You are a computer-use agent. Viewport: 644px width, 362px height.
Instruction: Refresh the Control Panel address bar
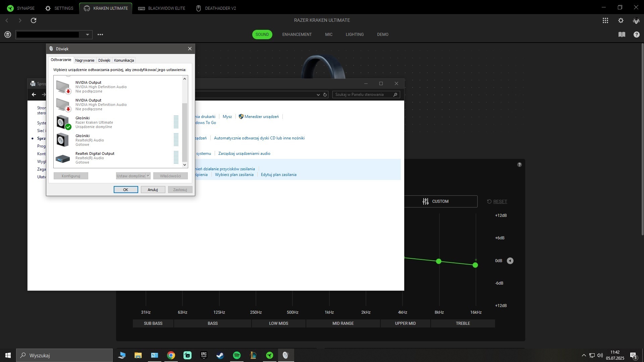click(x=325, y=95)
